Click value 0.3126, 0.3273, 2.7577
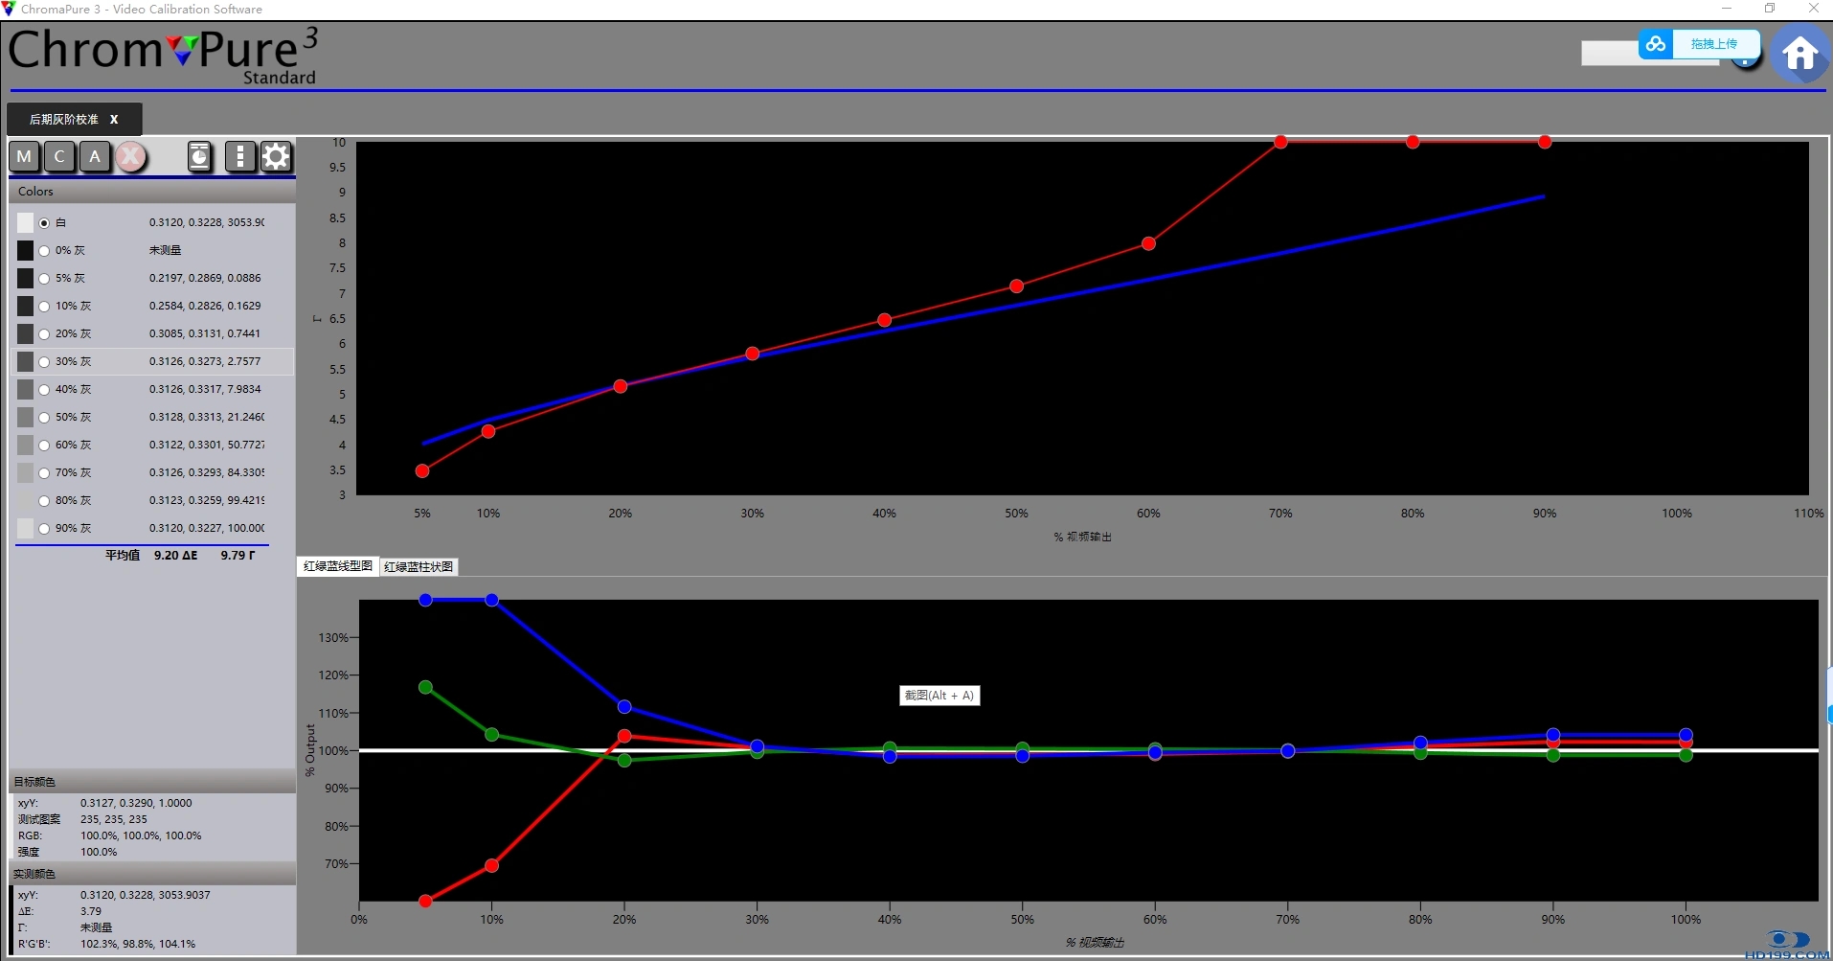This screenshot has height=961, width=1833. point(205,361)
